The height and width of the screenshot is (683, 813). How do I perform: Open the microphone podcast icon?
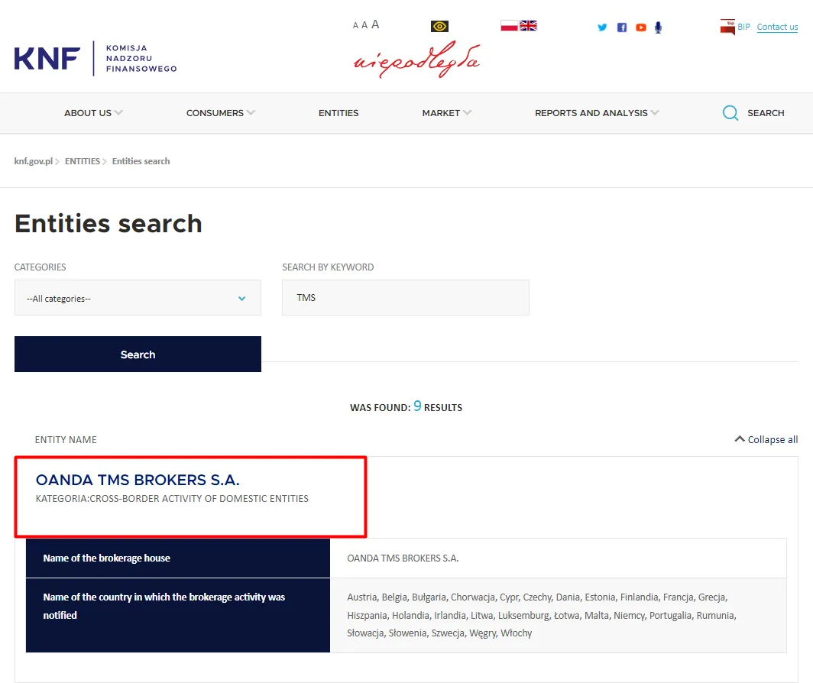pyautogui.click(x=658, y=28)
